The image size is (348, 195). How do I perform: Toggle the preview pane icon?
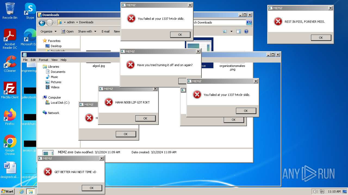[x=238, y=31]
